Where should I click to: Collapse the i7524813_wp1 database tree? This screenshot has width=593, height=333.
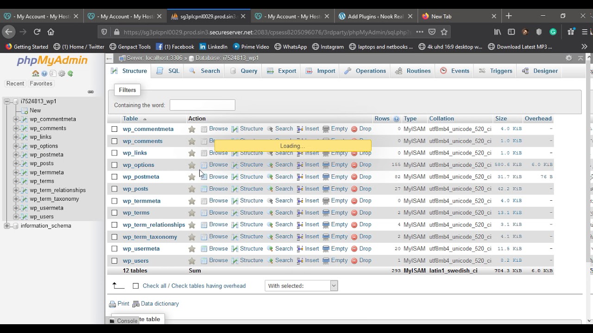tap(7, 101)
